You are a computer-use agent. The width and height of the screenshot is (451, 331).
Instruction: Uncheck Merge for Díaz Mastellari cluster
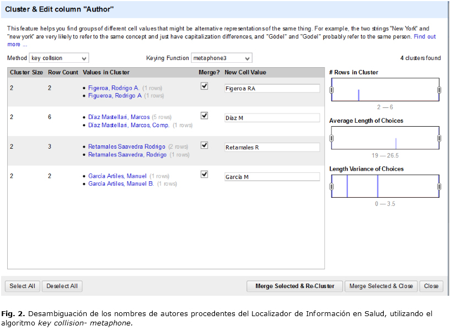[205, 116]
